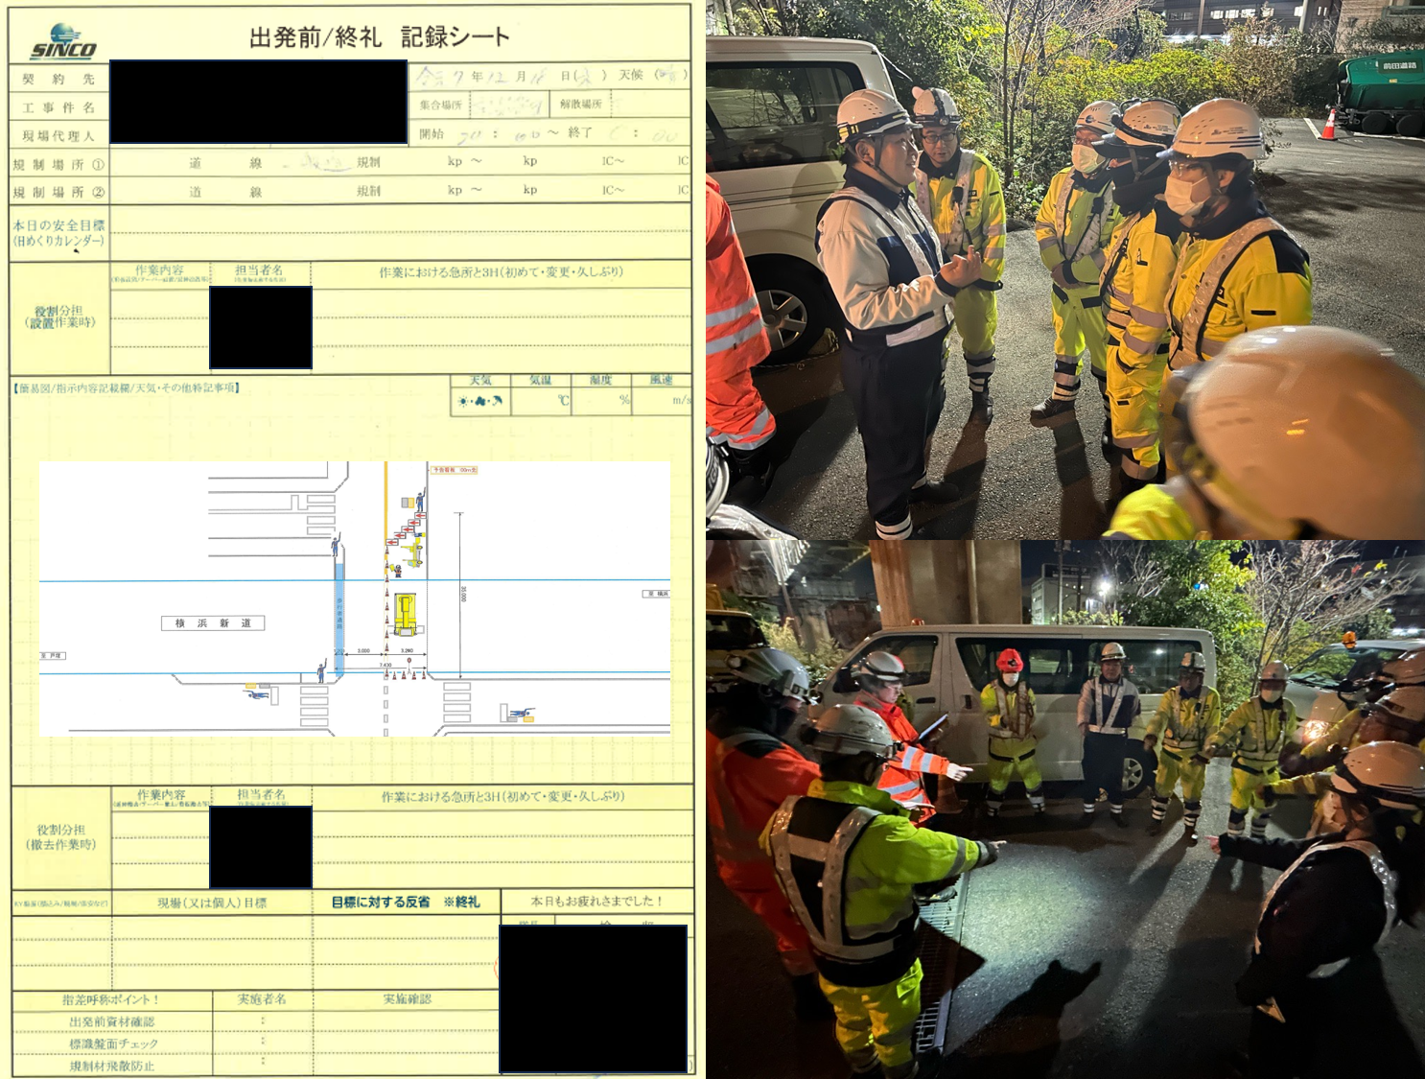Click the 本日の安全目標 entry area
1425x1079 pixels.
click(398, 234)
